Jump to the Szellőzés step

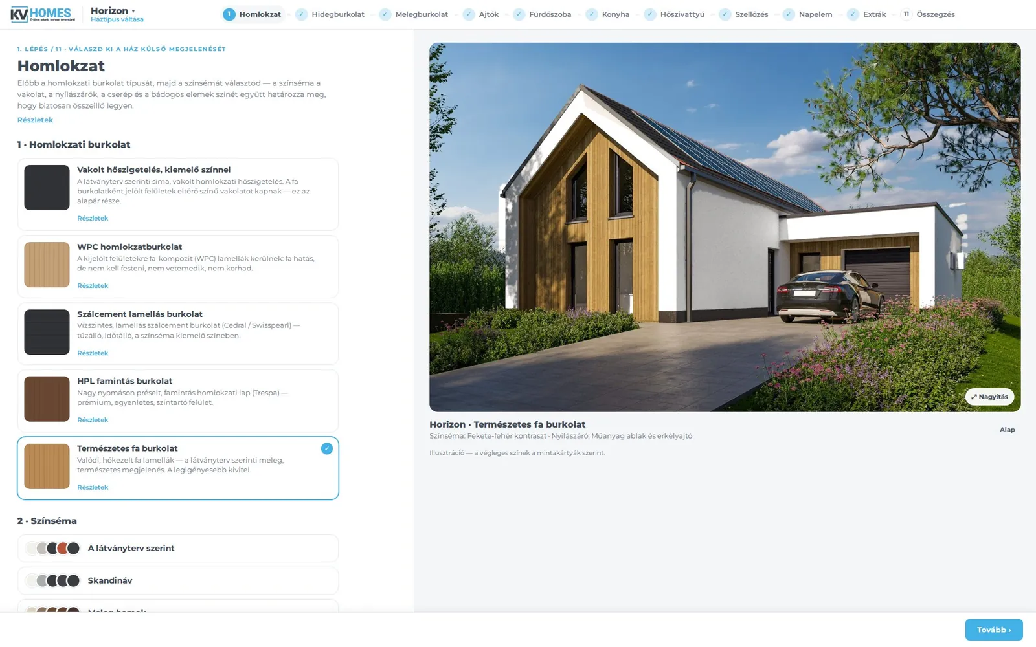click(744, 14)
